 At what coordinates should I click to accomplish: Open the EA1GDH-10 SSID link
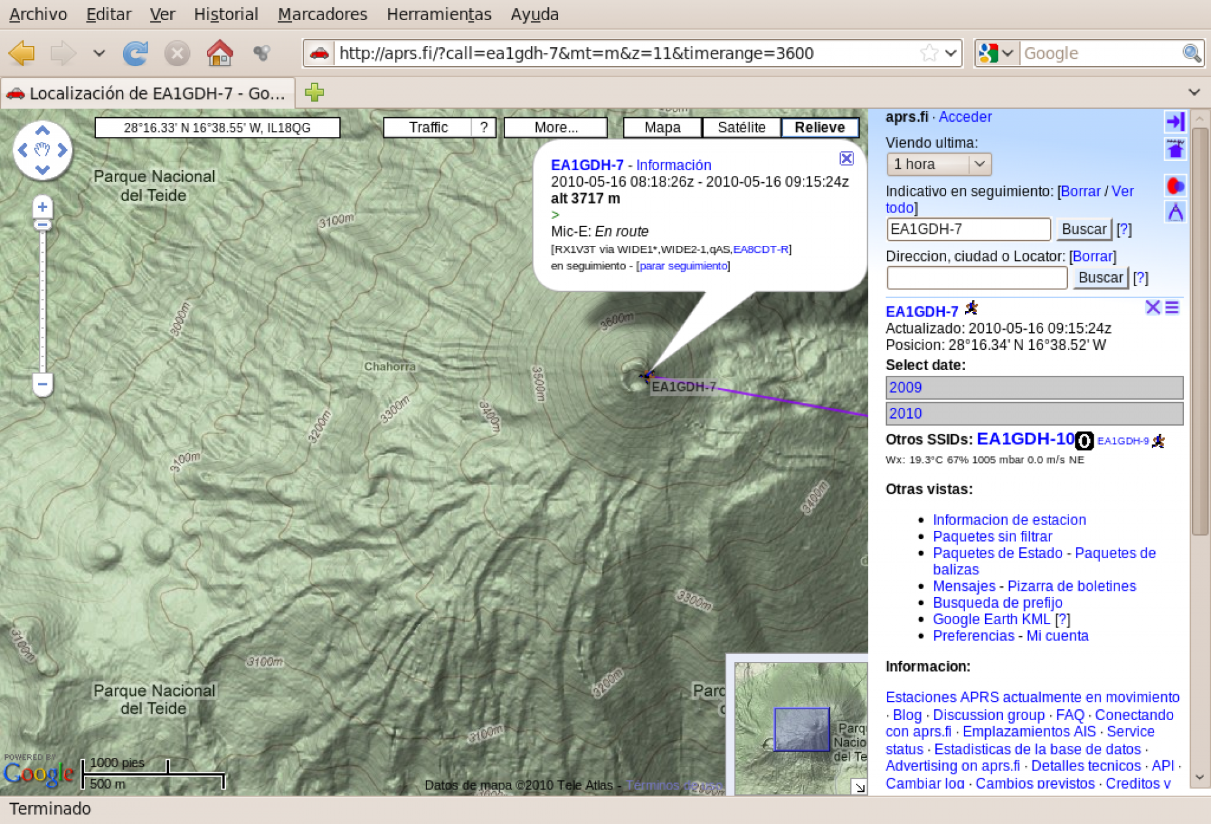point(1025,439)
